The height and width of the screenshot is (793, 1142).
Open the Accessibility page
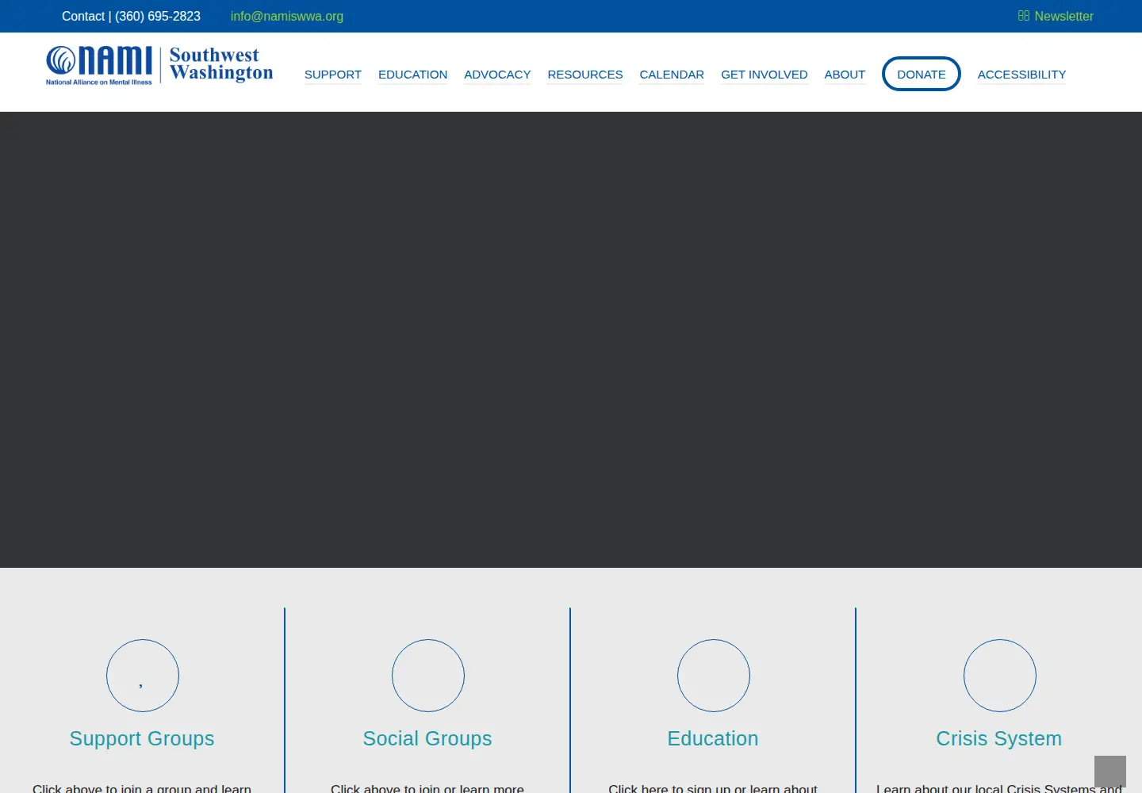[1021, 75]
